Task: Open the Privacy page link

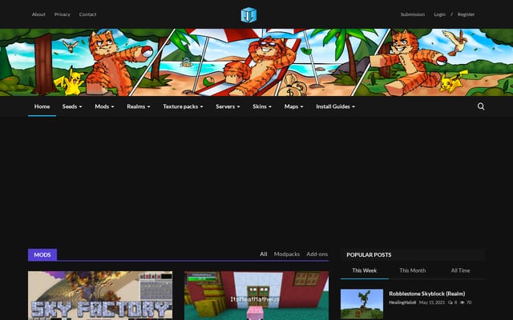Action: (63, 14)
